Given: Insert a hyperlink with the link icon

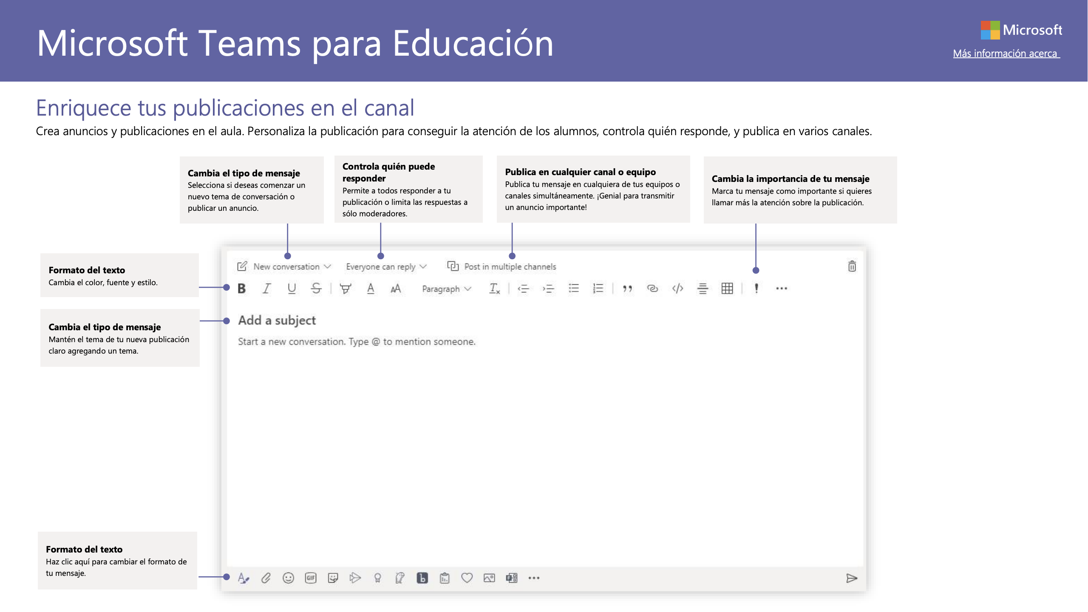Looking at the screenshot, I should click(x=652, y=289).
